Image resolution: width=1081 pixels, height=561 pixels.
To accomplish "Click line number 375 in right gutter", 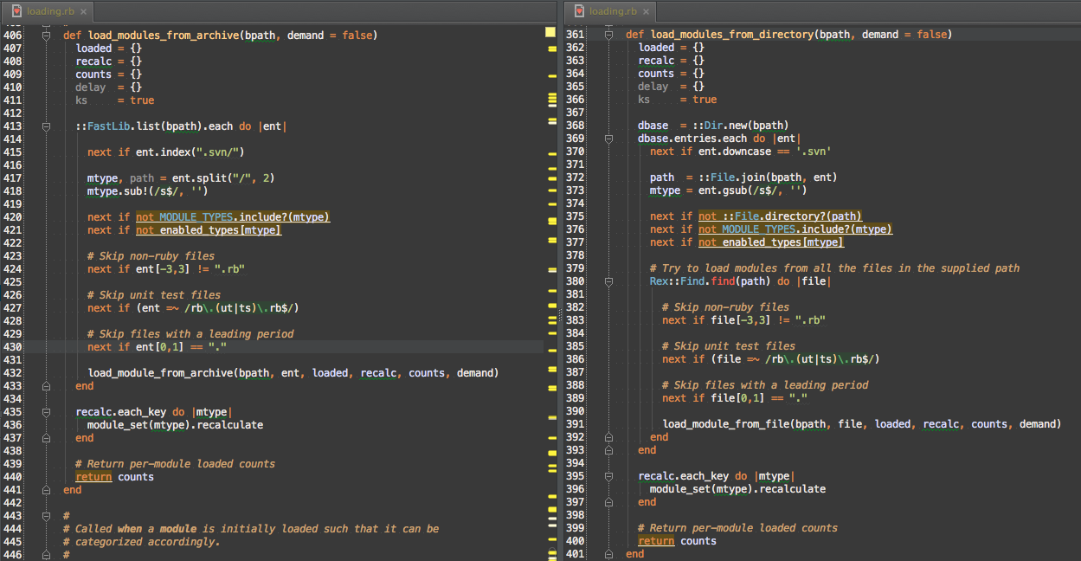I will coord(575,216).
